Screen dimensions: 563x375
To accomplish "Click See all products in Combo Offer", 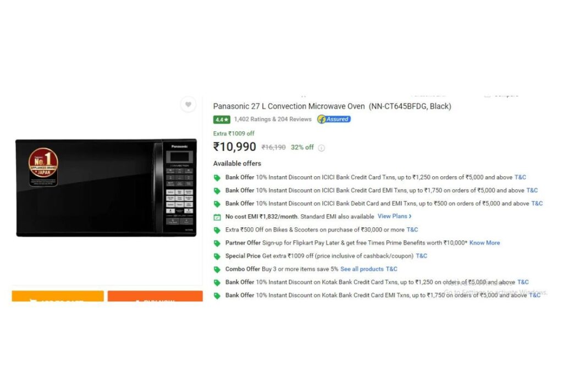I will pyautogui.click(x=362, y=269).
